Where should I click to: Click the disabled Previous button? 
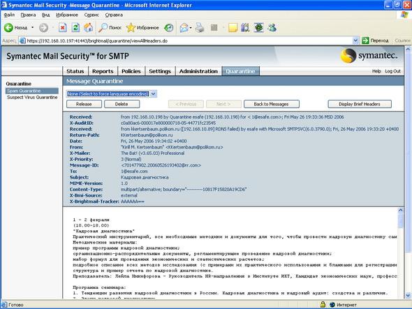pos(186,104)
